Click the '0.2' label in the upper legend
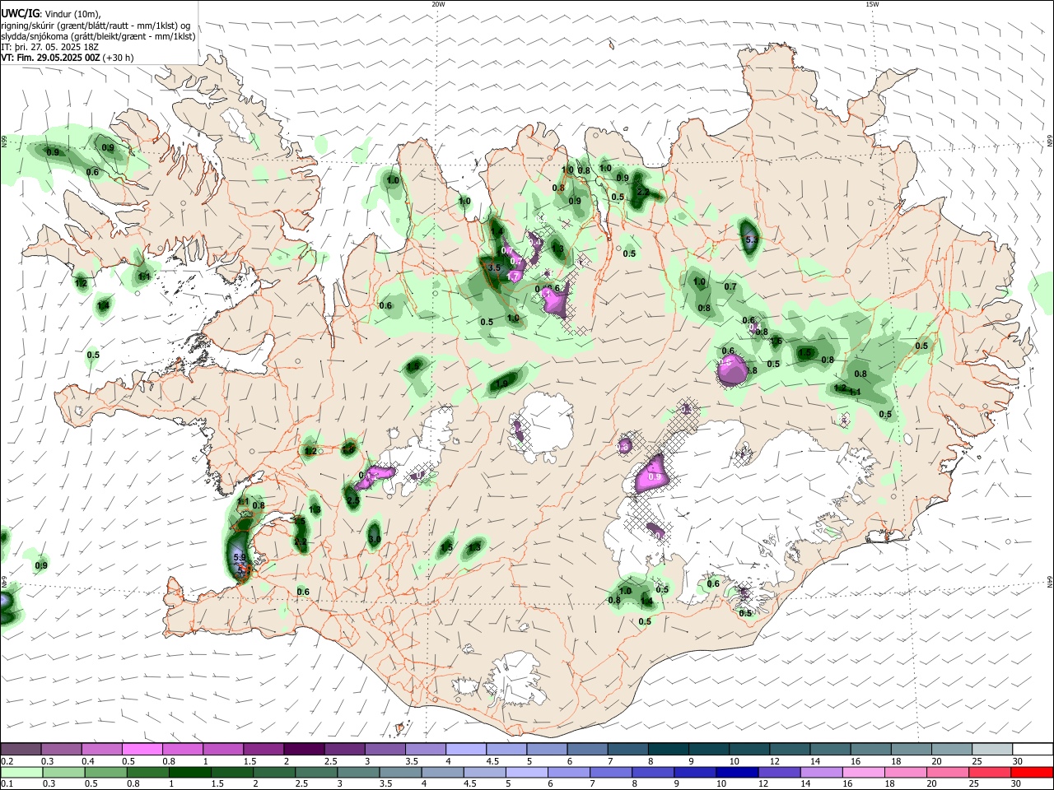This screenshot has height=790, width=1054. 7,761
